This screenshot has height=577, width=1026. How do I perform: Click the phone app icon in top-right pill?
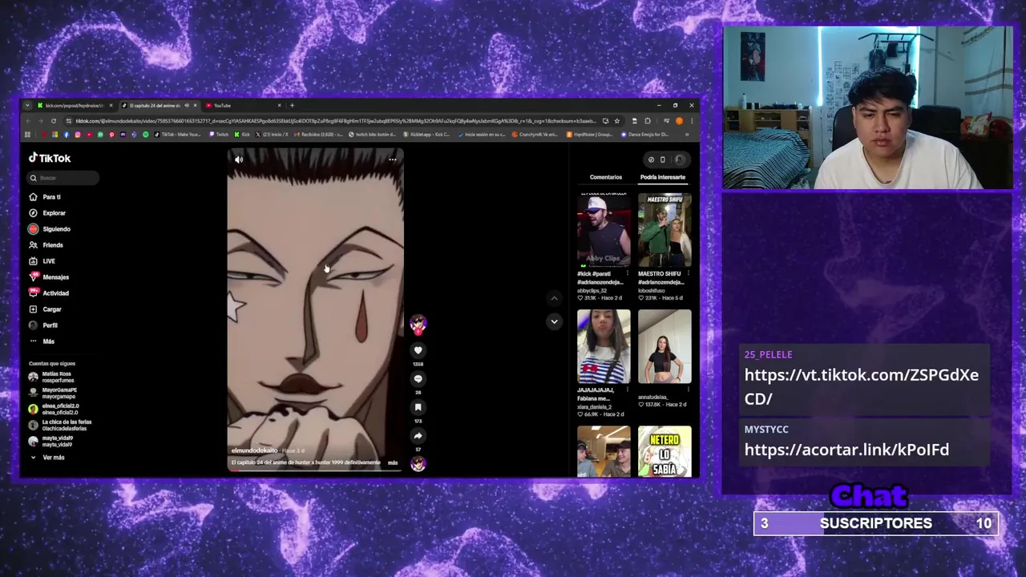[x=663, y=159]
